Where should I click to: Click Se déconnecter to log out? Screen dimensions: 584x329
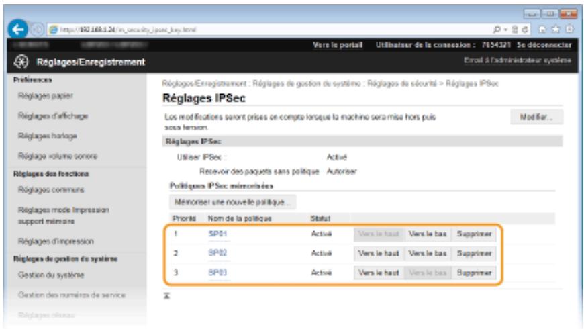coord(544,45)
